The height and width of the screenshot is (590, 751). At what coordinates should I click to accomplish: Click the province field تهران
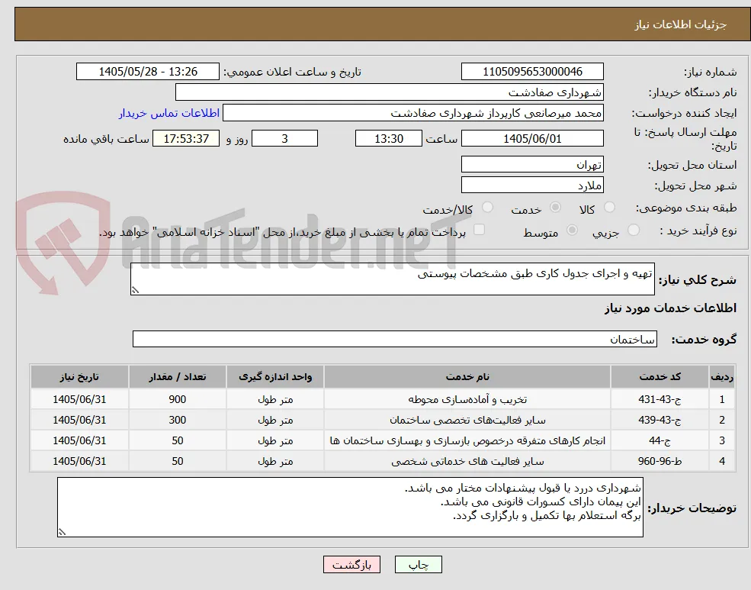click(x=532, y=164)
